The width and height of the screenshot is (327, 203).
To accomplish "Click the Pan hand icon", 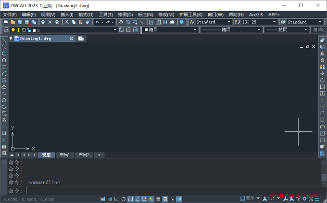I will (x=121, y=22).
